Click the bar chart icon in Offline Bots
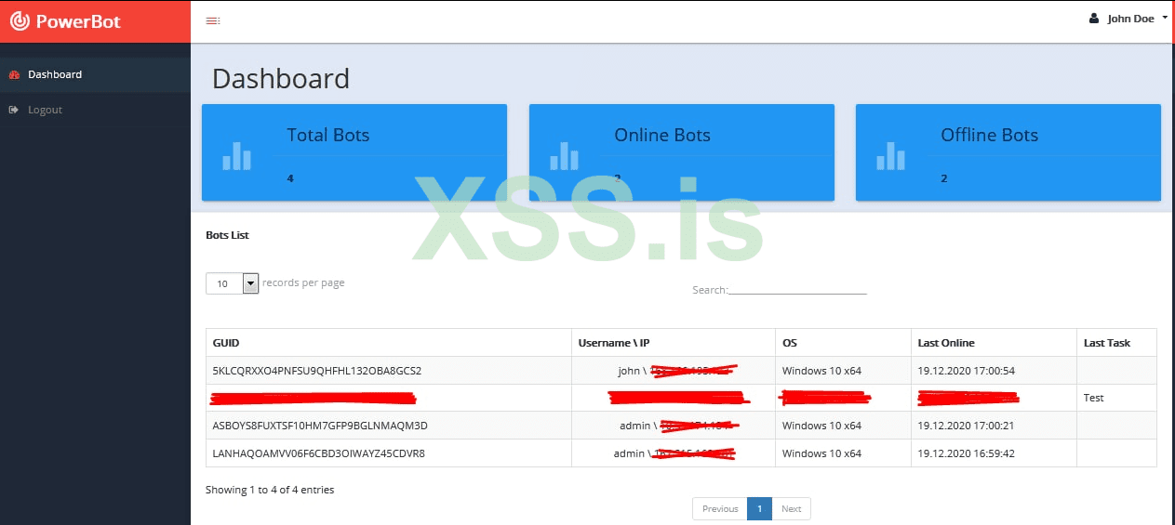Viewport: 1175px width, 525px height. tap(890, 155)
